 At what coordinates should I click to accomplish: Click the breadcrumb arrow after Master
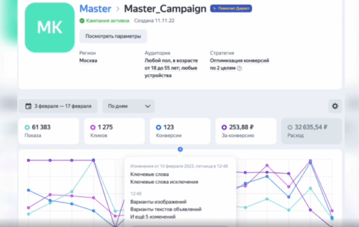click(118, 9)
